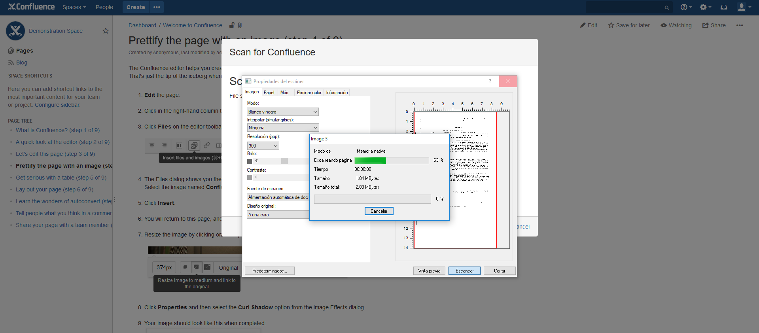Open 'Share your page with a team member'
Image resolution: width=759 pixels, height=333 pixels.
pos(64,225)
